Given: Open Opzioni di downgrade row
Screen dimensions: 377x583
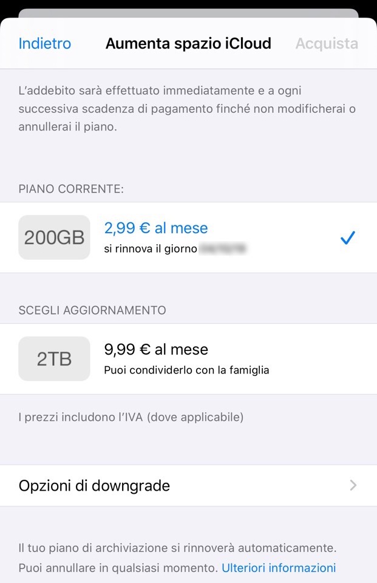Looking at the screenshot, I should [x=182, y=485].
